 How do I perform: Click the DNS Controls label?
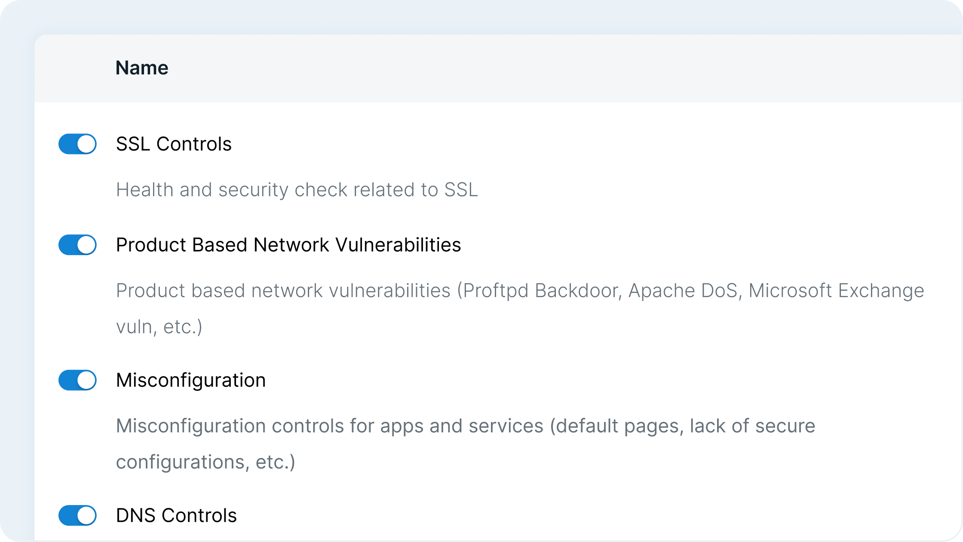click(176, 515)
